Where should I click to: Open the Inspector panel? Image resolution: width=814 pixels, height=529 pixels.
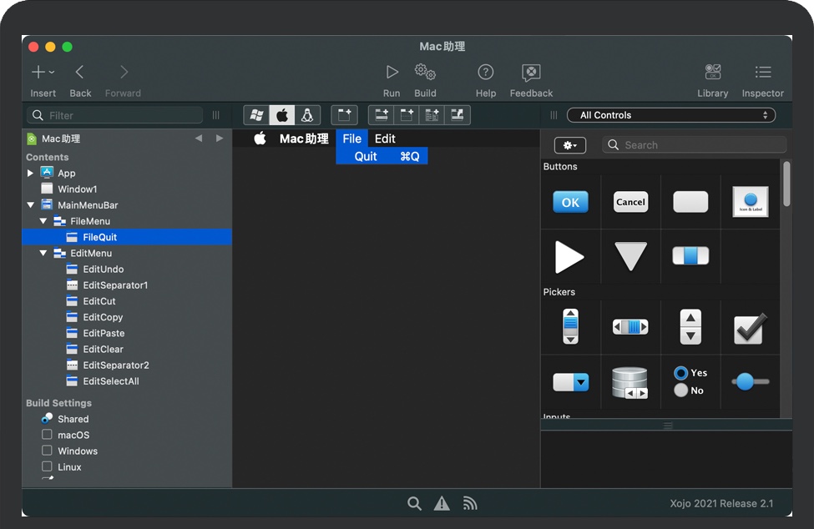tap(762, 73)
